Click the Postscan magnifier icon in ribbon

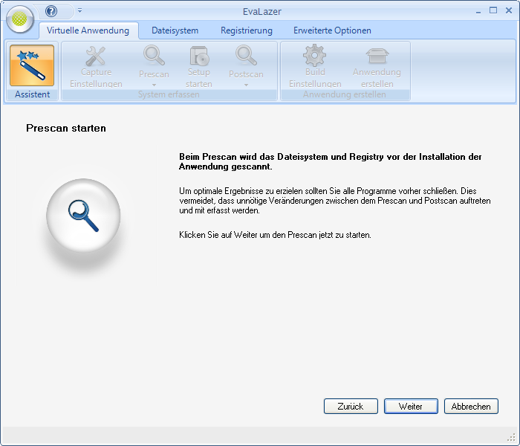(x=246, y=56)
